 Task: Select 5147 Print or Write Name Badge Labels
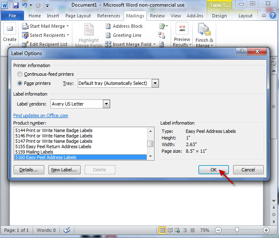pos(81,141)
